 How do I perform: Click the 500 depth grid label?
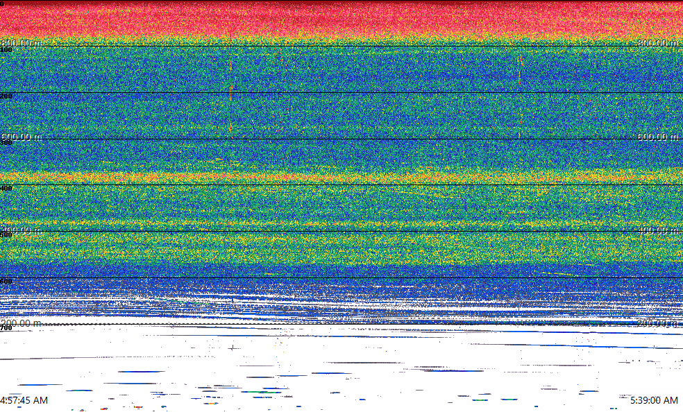point(6,235)
